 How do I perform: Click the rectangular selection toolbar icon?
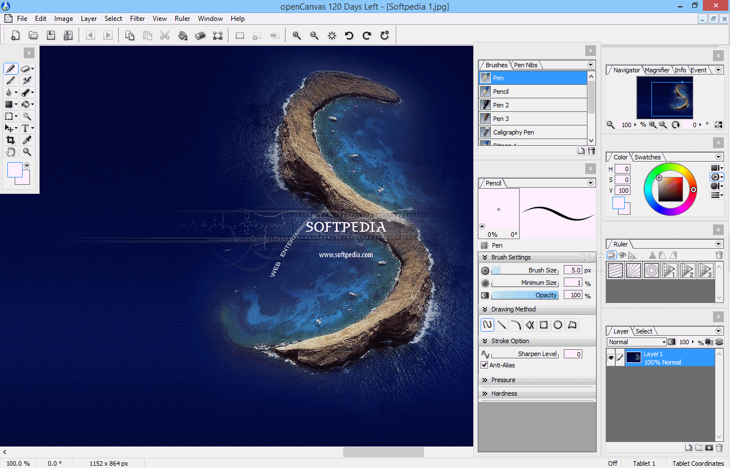pyautogui.click(x=240, y=36)
